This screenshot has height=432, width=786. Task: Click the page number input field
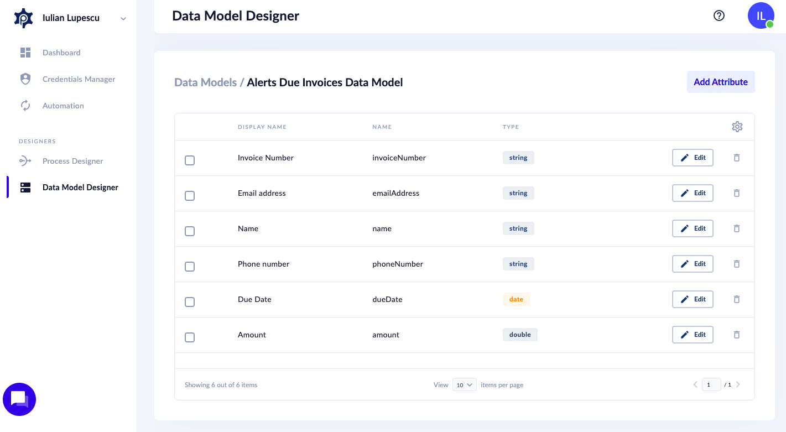point(711,384)
